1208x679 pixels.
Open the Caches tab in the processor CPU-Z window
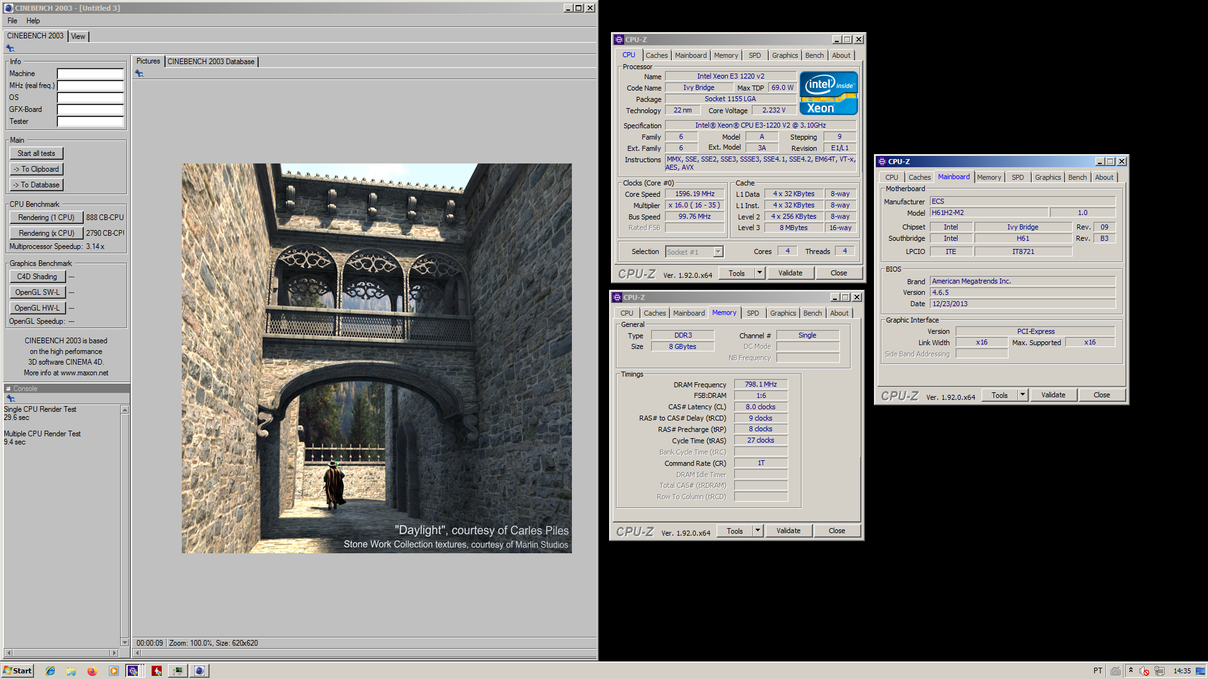(656, 55)
